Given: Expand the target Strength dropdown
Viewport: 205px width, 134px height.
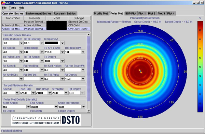Looking at the screenshot, I should tap(66, 93).
